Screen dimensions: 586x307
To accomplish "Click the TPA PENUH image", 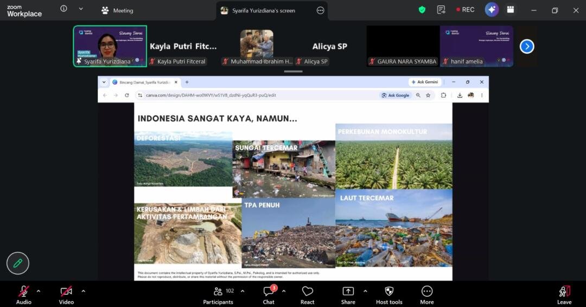I will [289, 233].
